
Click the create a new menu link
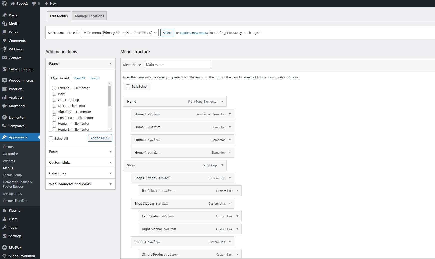(193, 33)
